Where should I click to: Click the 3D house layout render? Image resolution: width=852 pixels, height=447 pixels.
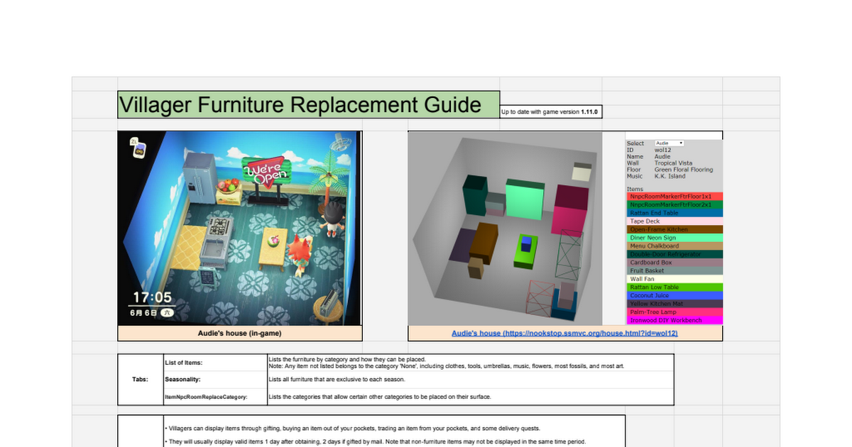tap(505, 228)
